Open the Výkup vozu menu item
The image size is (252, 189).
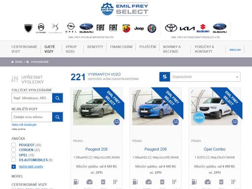coord(71,49)
